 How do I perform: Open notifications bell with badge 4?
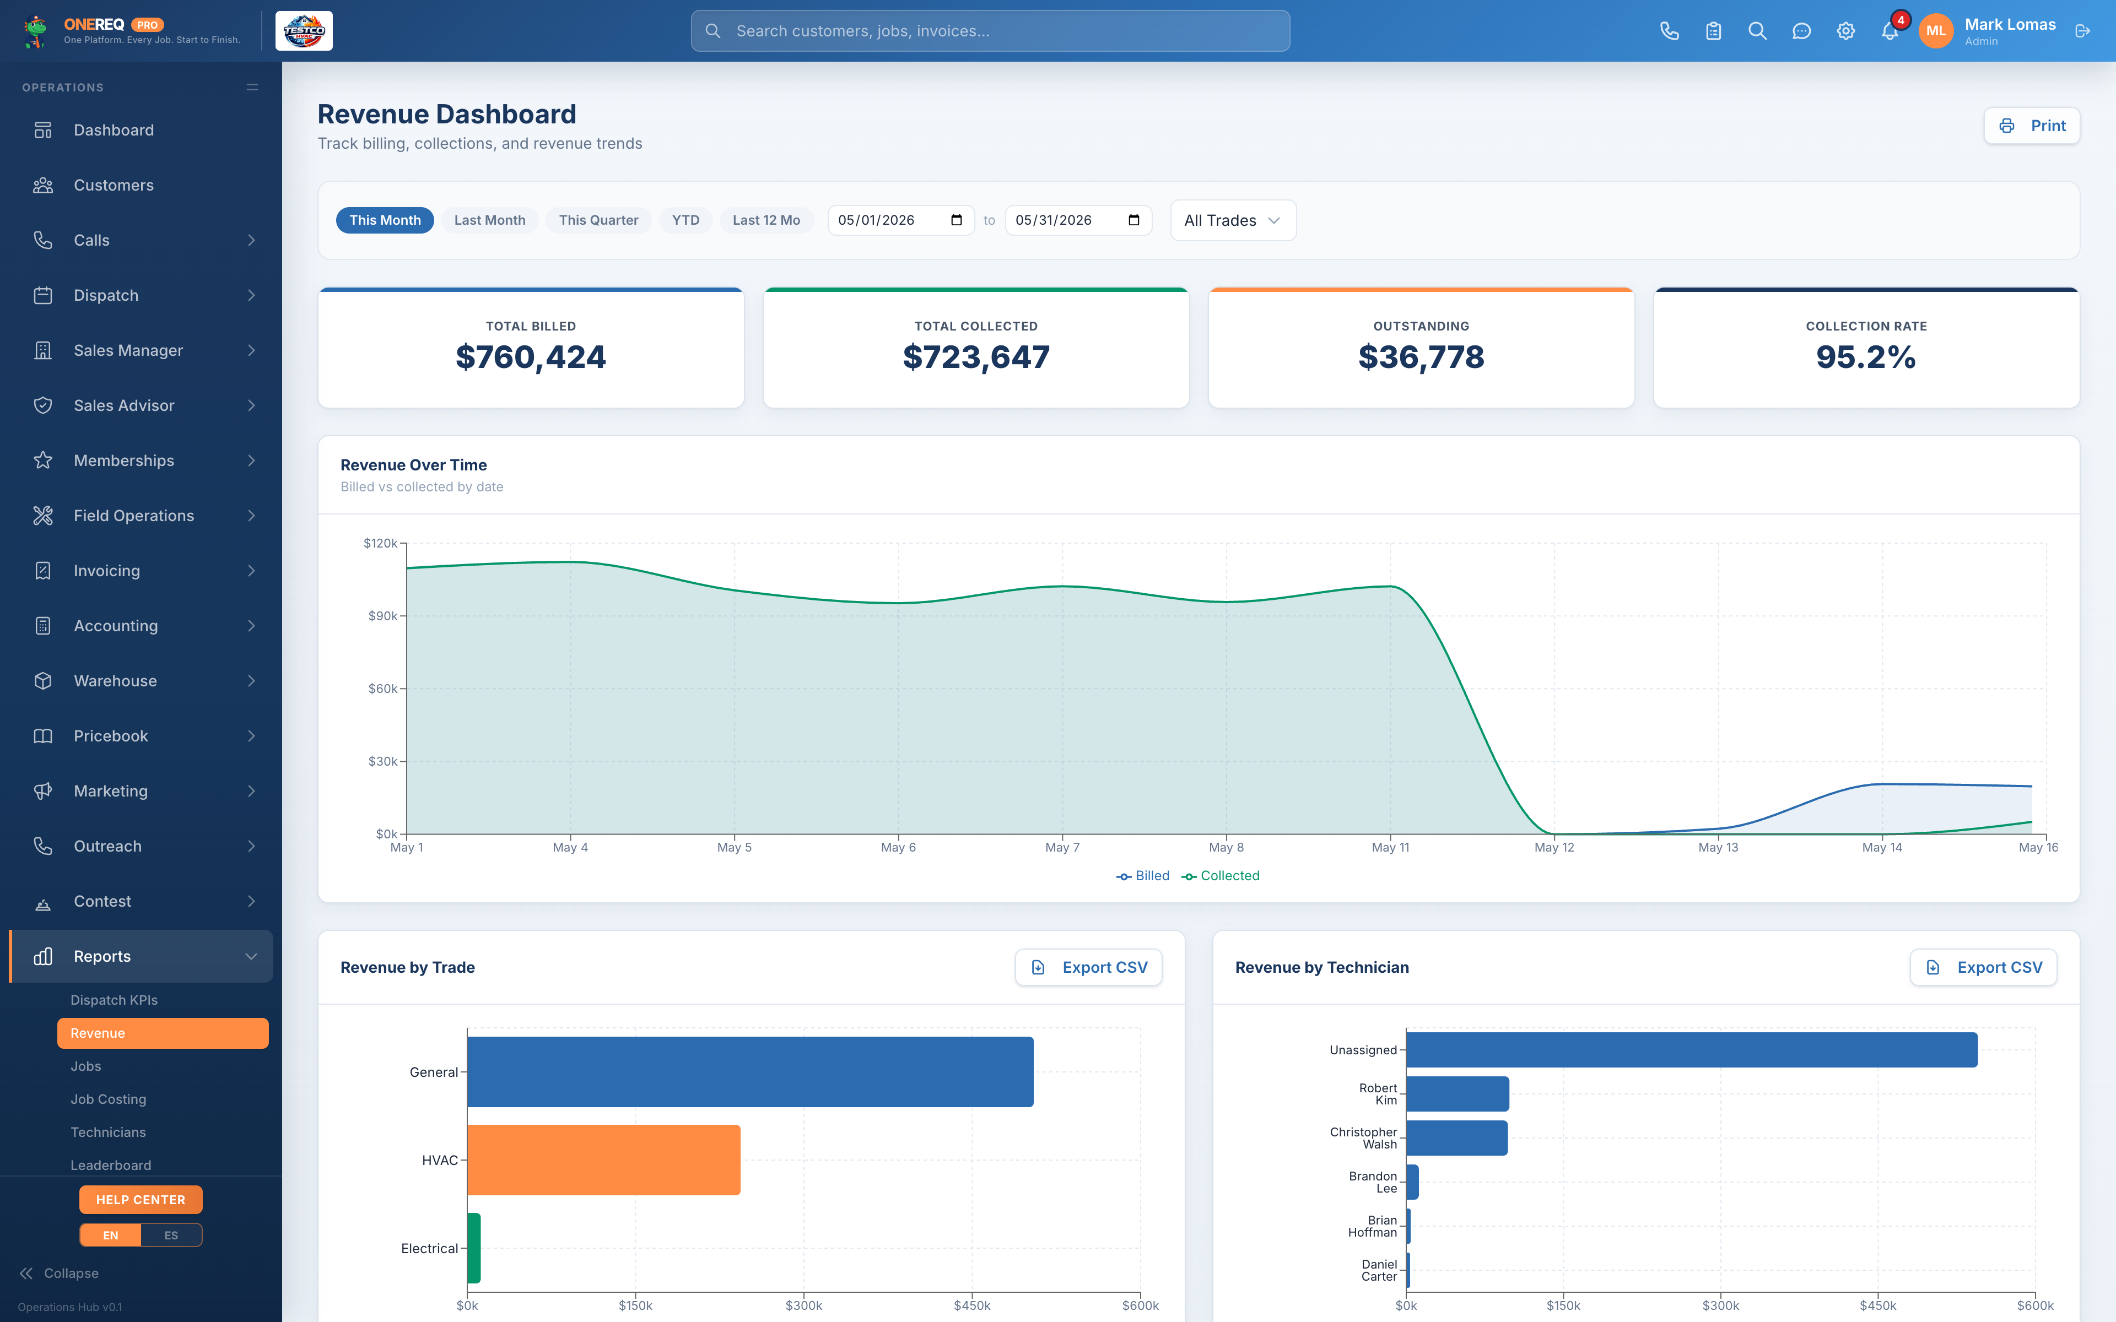point(1890,31)
